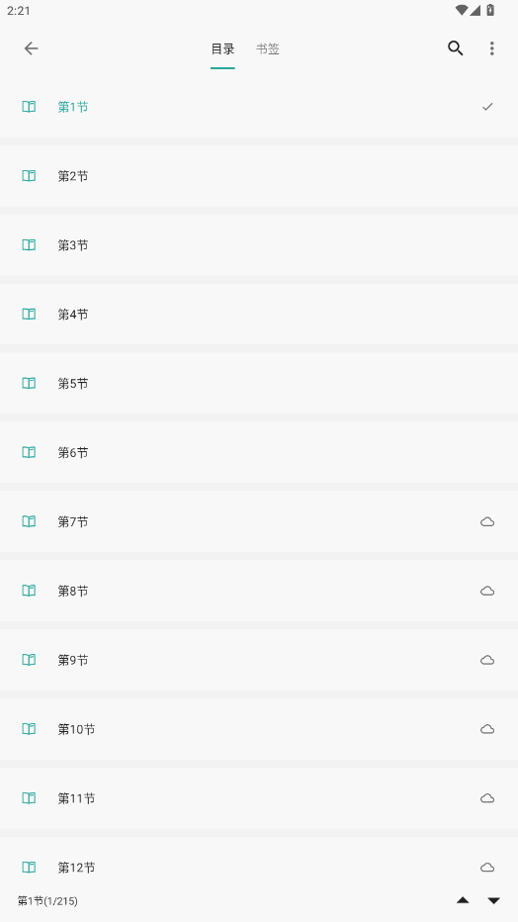Select chapter 第8节 from list
Screen dimensions: 518x922
coord(259,591)
